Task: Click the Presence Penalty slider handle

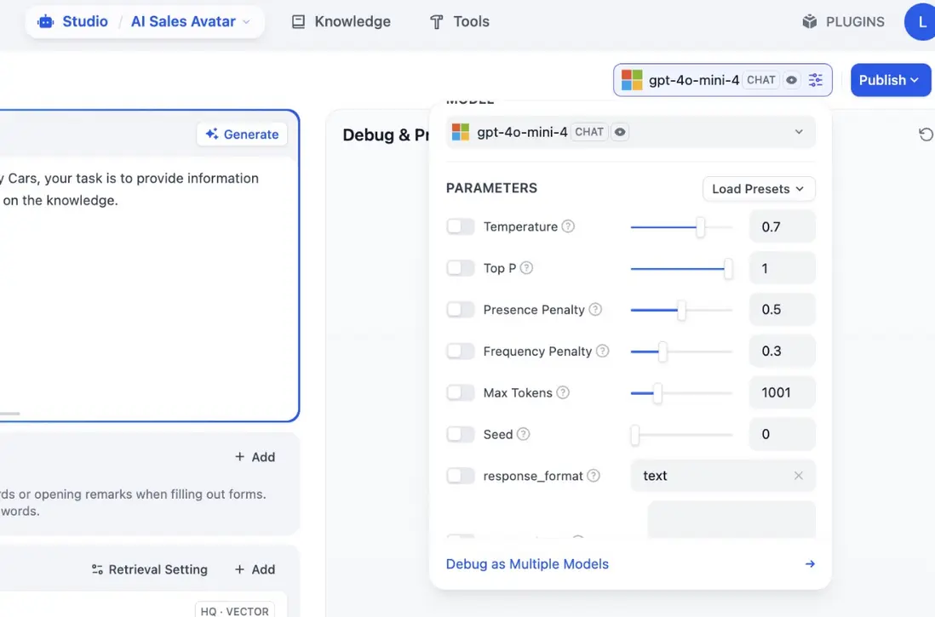Action: tap(681, 310)
